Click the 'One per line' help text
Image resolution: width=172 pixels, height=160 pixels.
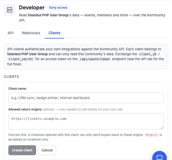[x=85, y=137]
